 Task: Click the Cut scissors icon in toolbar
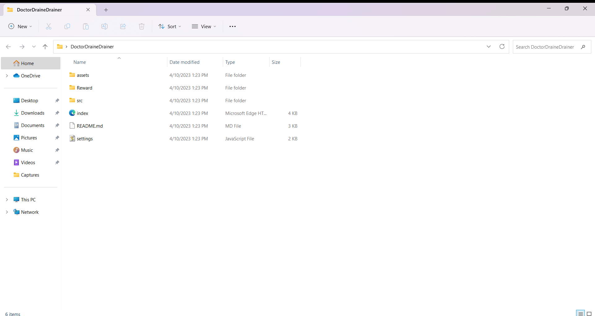pos(49,27)
